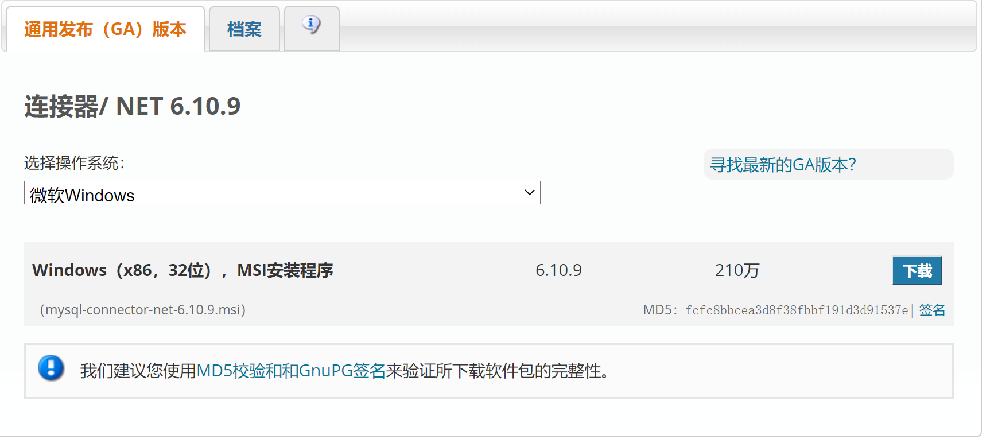Click the 下载 button
This screenshot has width=998, height=443.
coord(917,270)
